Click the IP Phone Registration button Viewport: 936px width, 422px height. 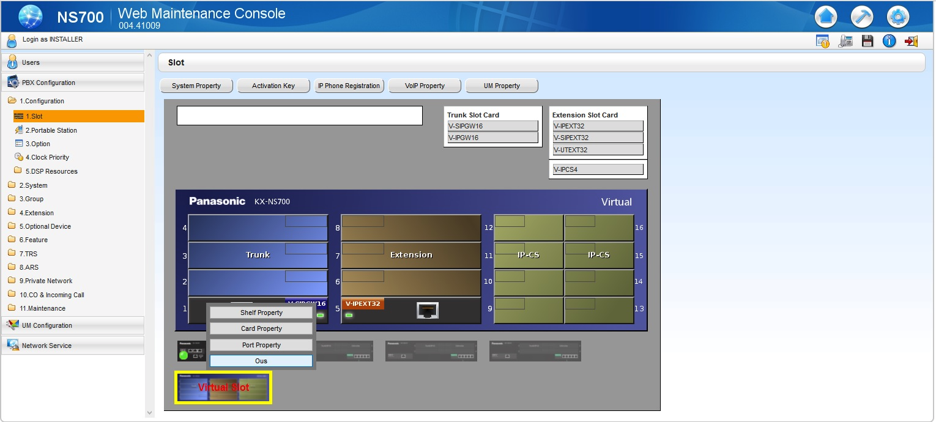(349, 86)
